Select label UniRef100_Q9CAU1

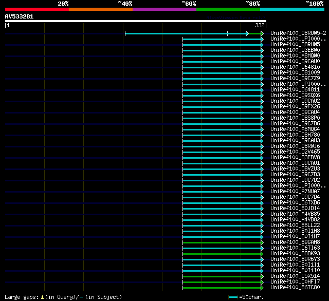[295, 163]
